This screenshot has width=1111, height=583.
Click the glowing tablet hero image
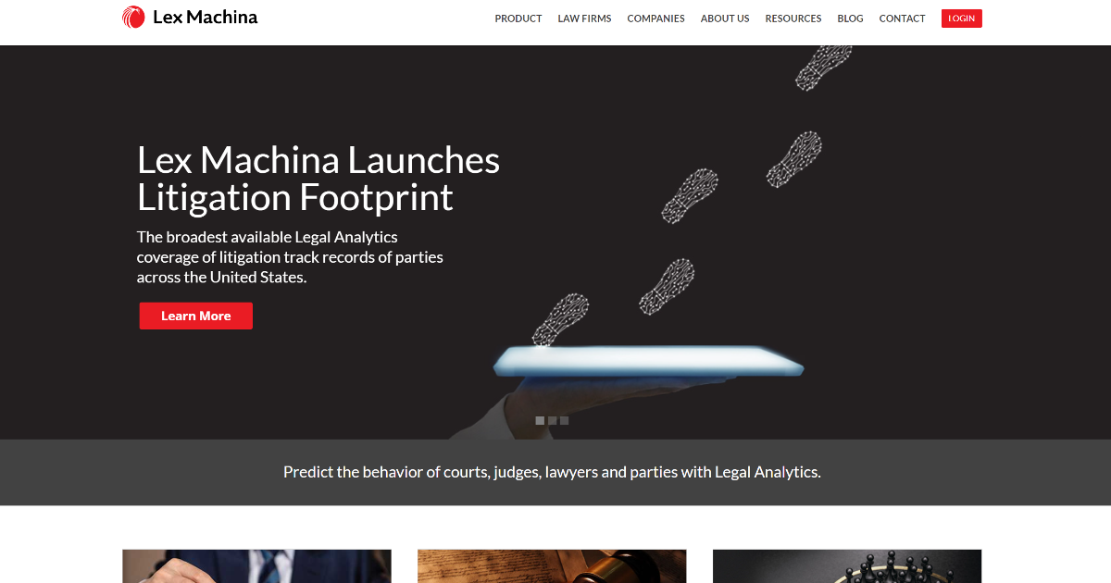648,361
